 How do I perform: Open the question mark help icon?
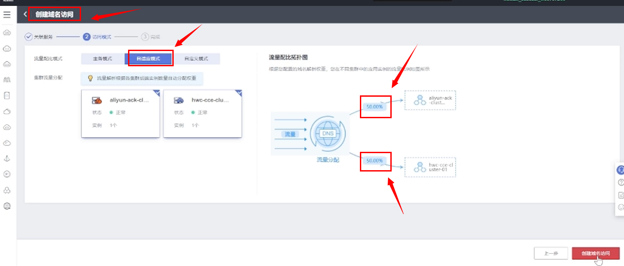(x=621, y=183)
